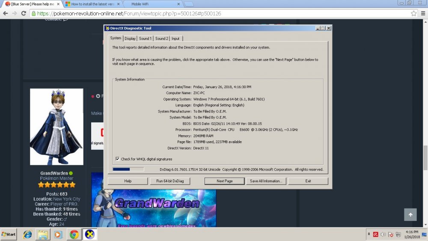This screenshot has height=241, width=428.
Task: Click Save All Information button
Action: click(266, 181)
